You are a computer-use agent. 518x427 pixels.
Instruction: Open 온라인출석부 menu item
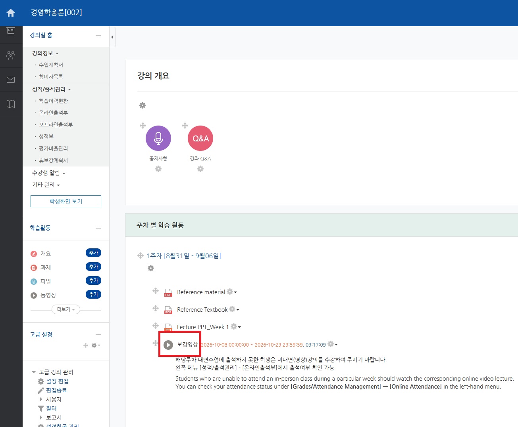pyautogui.click(x=53, y=112)
